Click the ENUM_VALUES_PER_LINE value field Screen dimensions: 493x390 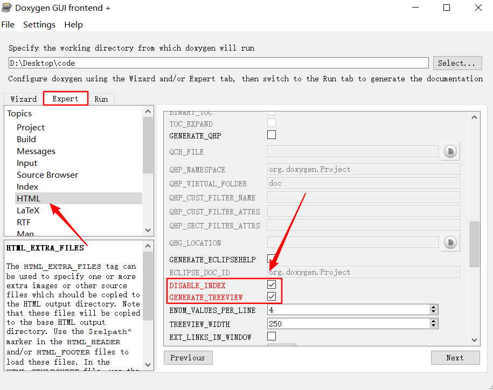pyautogui.click(x=349, y=310)
